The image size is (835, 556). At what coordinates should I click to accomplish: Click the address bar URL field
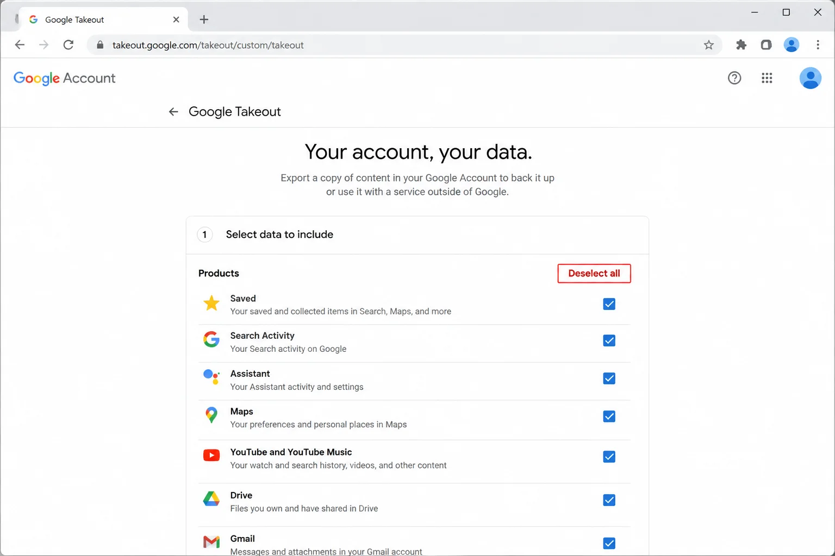click(404, 45)
